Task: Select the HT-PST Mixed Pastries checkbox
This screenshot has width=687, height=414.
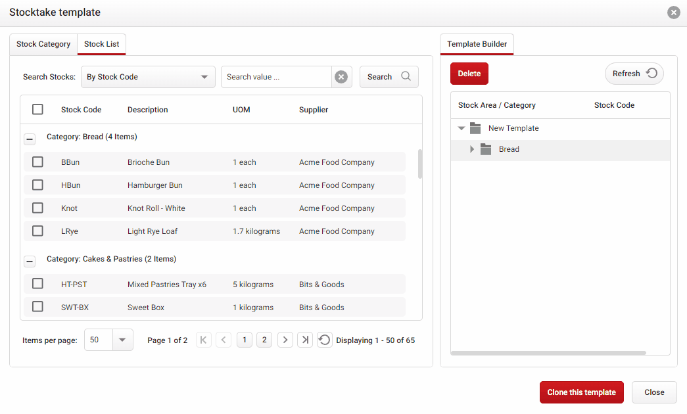Action: [x=37, y=284]
